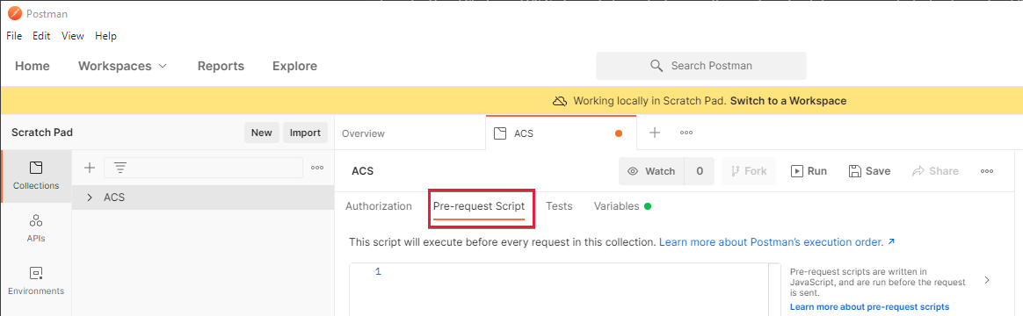The width and height of the screenshot is (1023, 316).
Task: Click the Postman logo in the title bar
Action: [x=14, y=13]
